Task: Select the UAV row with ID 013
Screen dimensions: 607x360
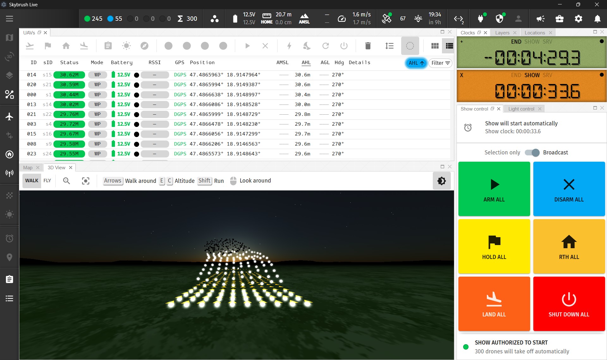Action: point(32,104)
